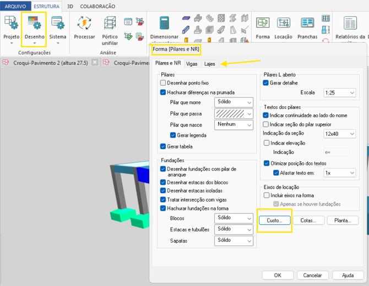Open the Escala 1:25 dropdown

340,92
